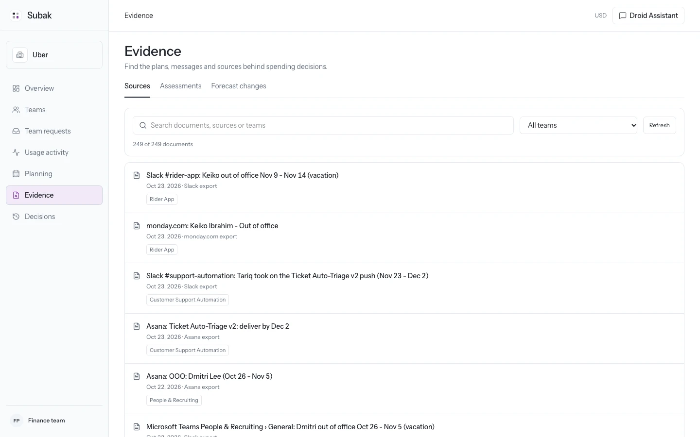The height and width of the screenshot is (437, 700).
Task: Click document icon beside Slack #support-automation entry
Action: [x=137, y=276]
